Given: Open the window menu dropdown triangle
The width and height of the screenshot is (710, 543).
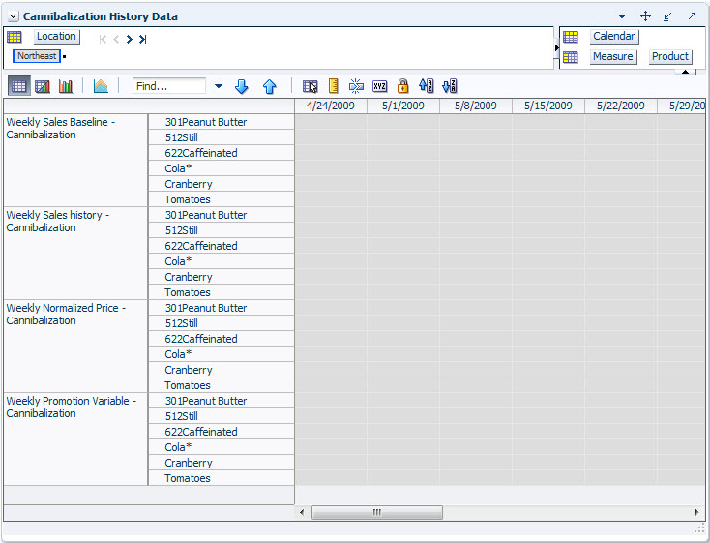Looking at the screenshot, I should pyautogui.click(x=622, y=16).
